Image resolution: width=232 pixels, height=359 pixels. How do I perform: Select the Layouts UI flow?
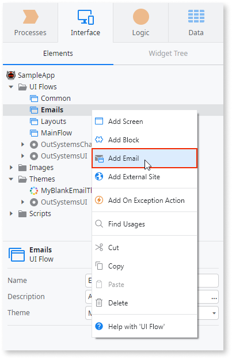point(54,122)
